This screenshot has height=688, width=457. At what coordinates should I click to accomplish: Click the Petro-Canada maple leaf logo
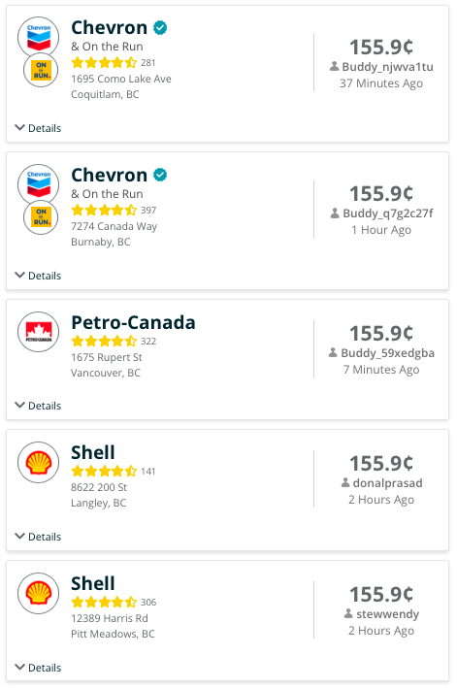[x=38, y=332]
